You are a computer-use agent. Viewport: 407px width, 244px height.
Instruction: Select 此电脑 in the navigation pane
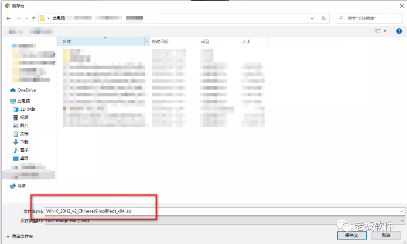23,101
